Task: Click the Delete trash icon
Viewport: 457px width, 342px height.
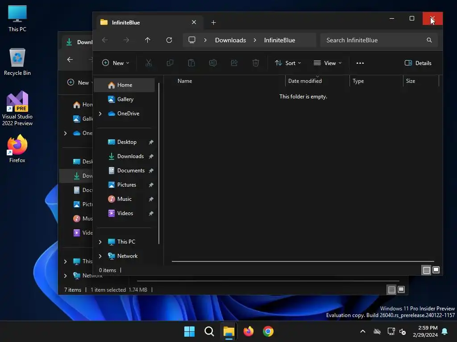Action: 256,63
